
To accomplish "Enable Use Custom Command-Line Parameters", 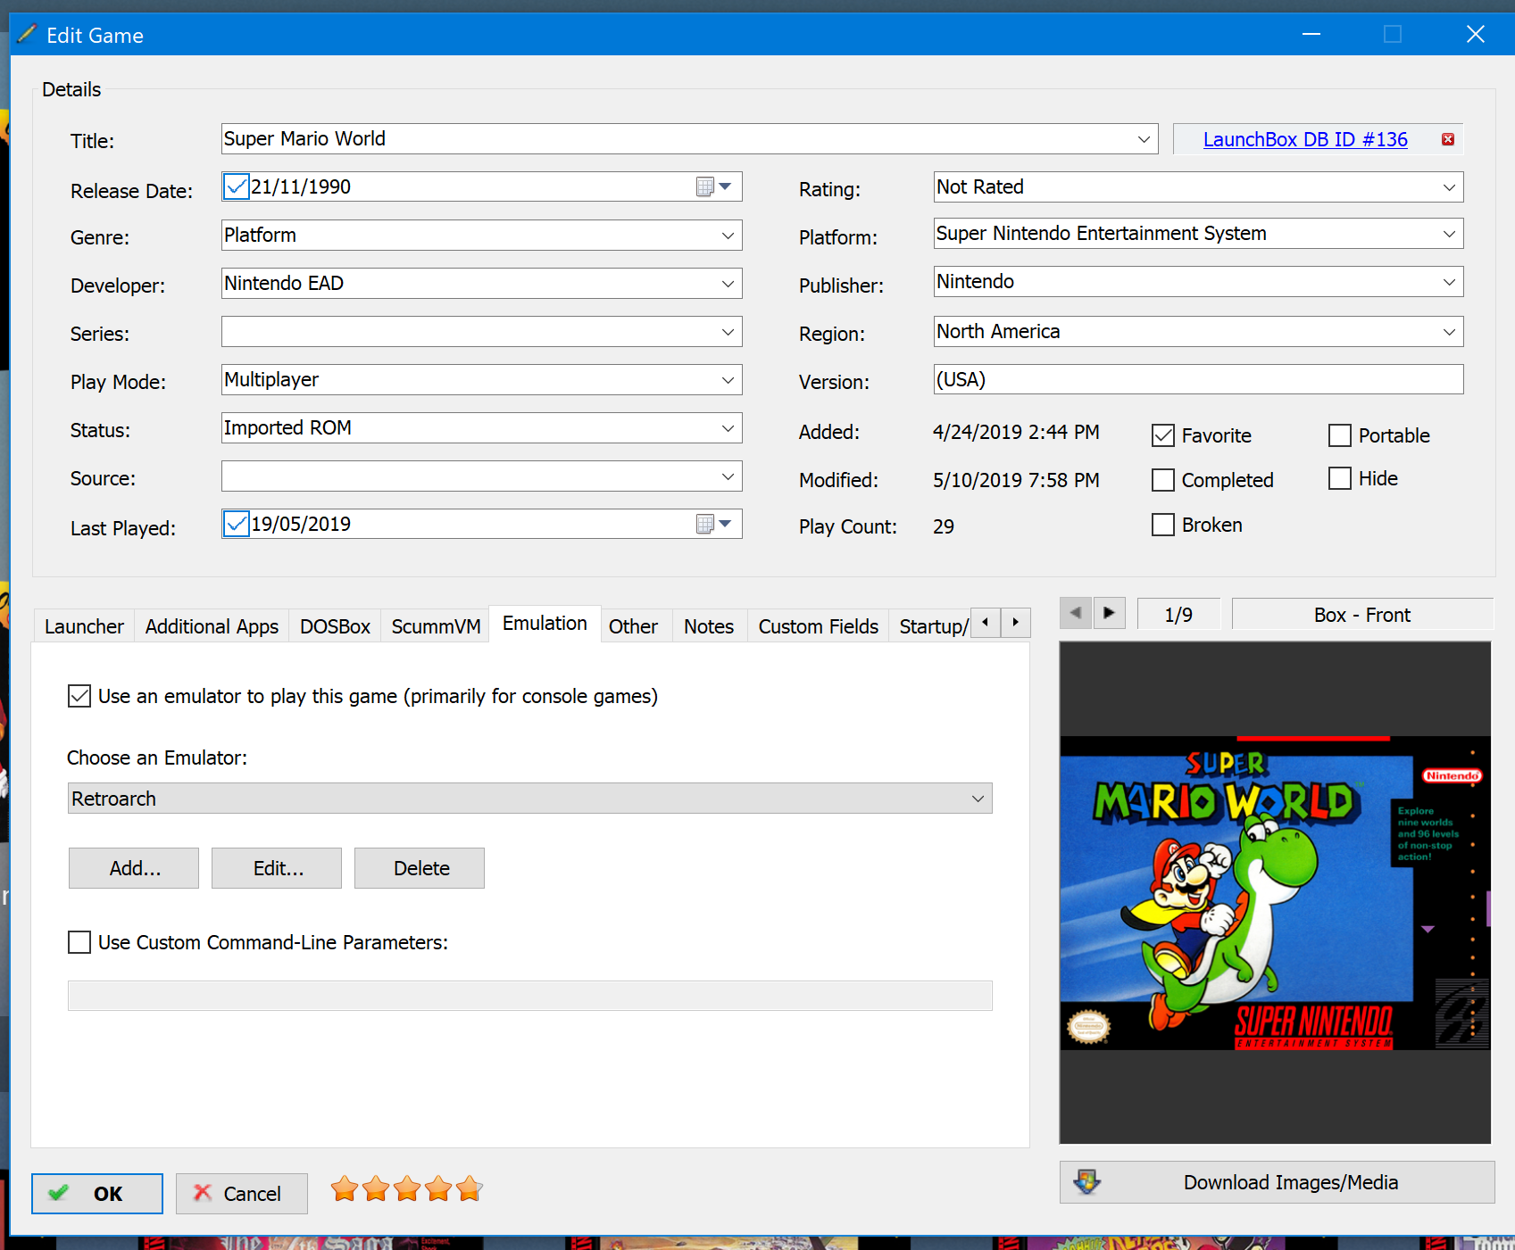I will [x=79, y=942].
